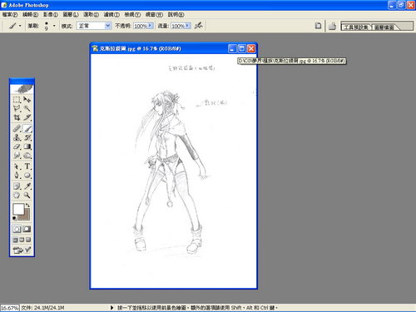This screenshot has height=312, width=416.
Task: Minimize the sketch document window
Action: point(232,49)
